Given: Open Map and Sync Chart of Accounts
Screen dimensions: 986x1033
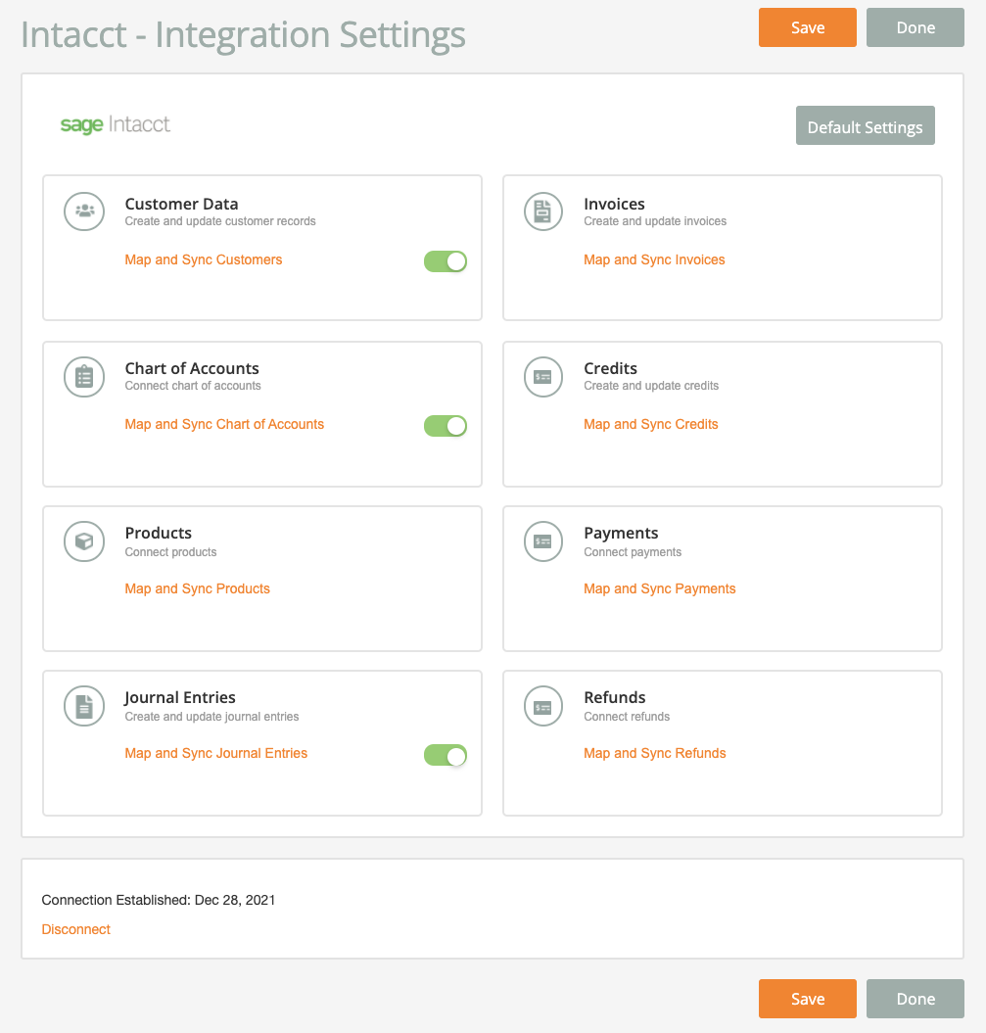Looking at the screenshot, I should [224, 424].
